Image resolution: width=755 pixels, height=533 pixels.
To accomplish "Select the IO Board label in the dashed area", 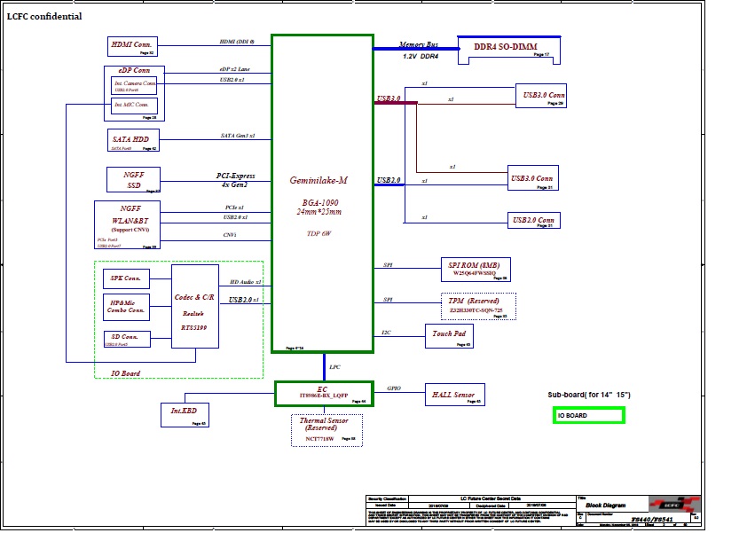I will coord(126,373).
